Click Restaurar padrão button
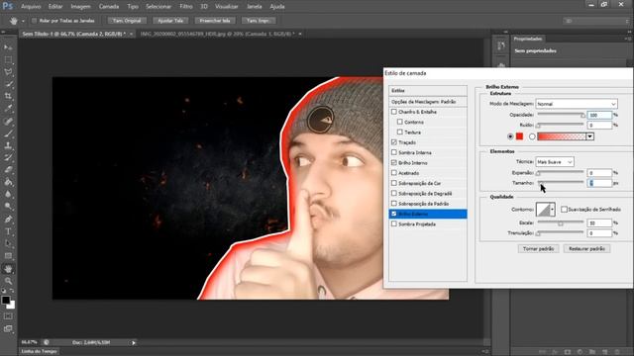Viewport: 634px width, 356px height. 586,248
